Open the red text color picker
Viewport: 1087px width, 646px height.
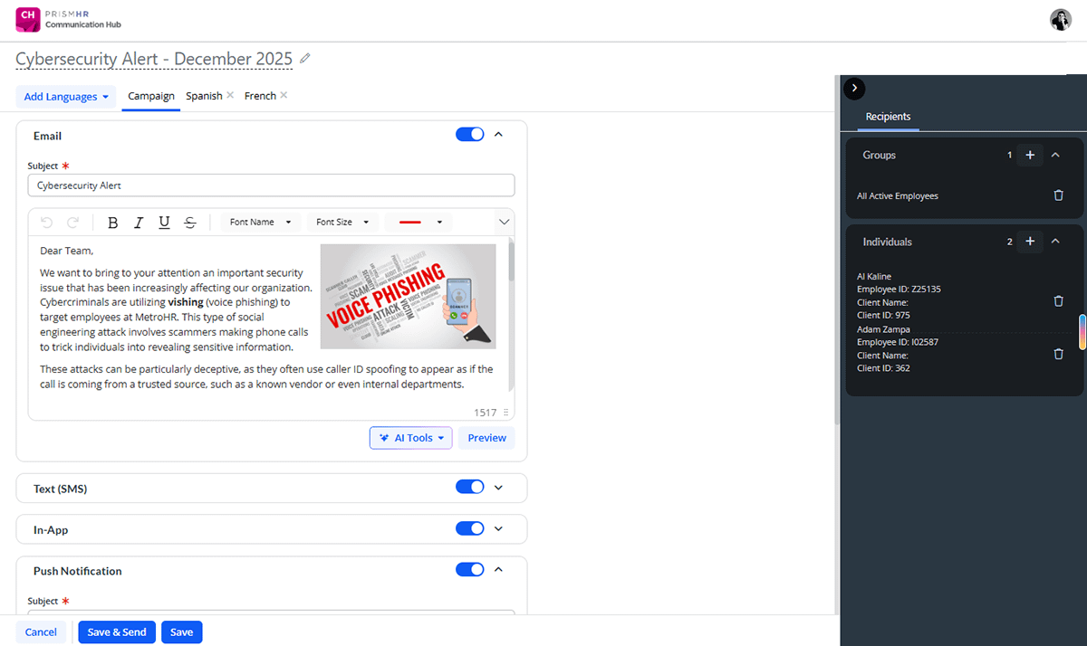[x=418, y=223]
